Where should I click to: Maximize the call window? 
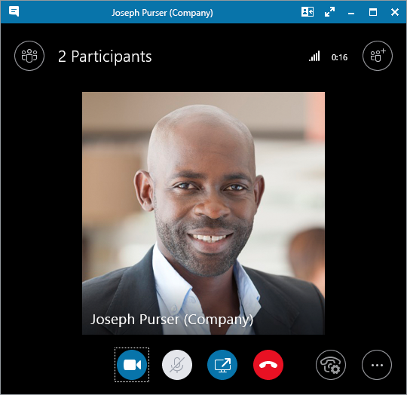(x=373, y=12)
